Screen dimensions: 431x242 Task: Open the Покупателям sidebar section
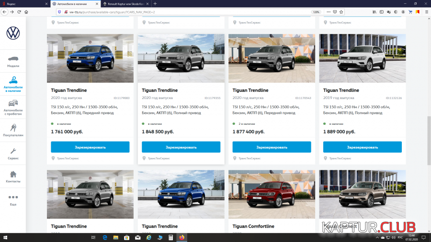(13, 131)
